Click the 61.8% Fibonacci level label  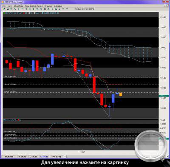pos(10,77)
